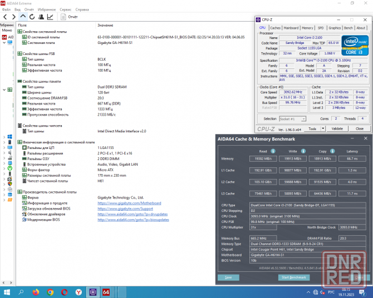The height and width of the screenshot is (298, 373).
Task: Click the Tools button in CPU-Z
Action: [312, 128]
